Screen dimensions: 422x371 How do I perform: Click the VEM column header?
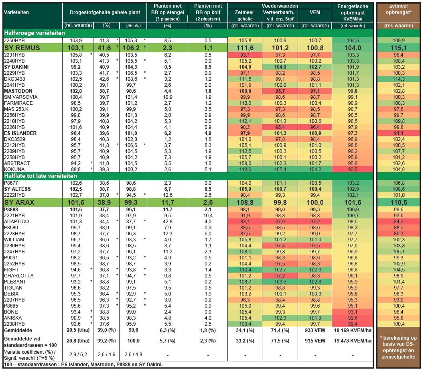pos(315,12)
